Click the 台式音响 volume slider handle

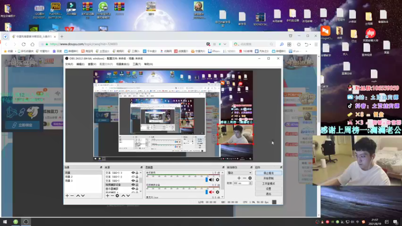[x=207, y=180]
